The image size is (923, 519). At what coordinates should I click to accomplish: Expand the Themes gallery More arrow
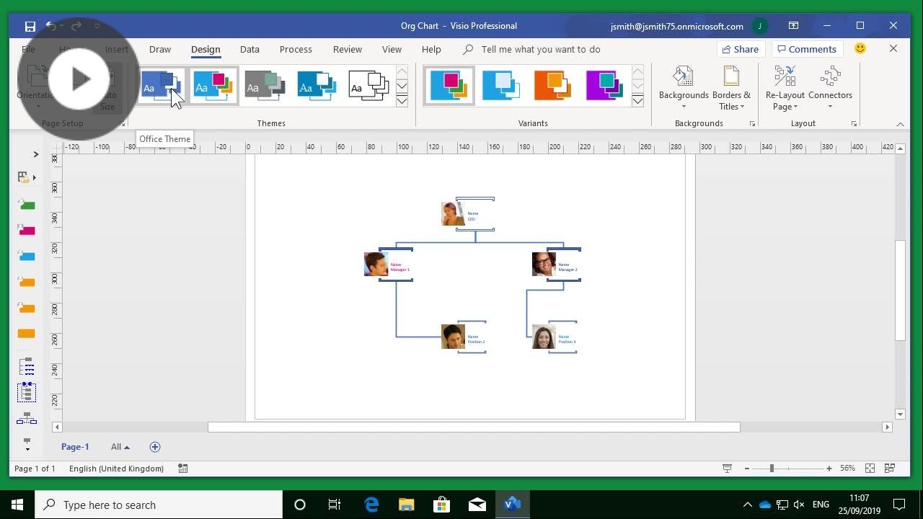(x=402, y=100)
